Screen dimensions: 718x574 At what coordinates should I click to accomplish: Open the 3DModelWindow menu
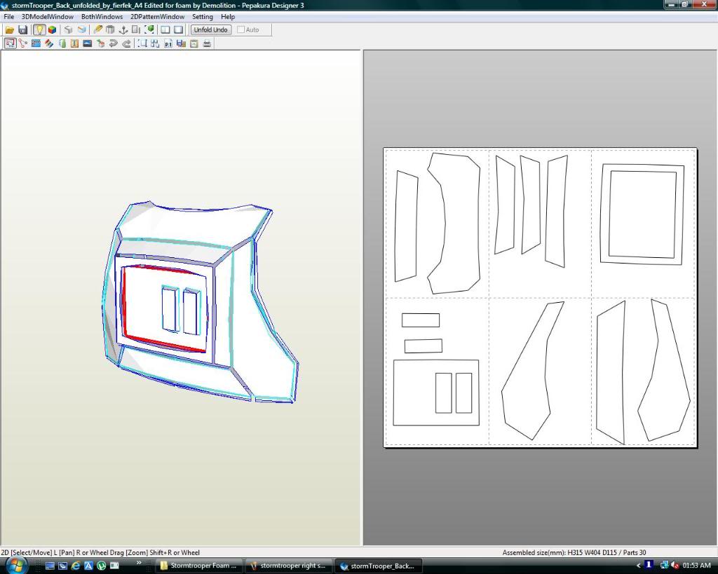48,17
